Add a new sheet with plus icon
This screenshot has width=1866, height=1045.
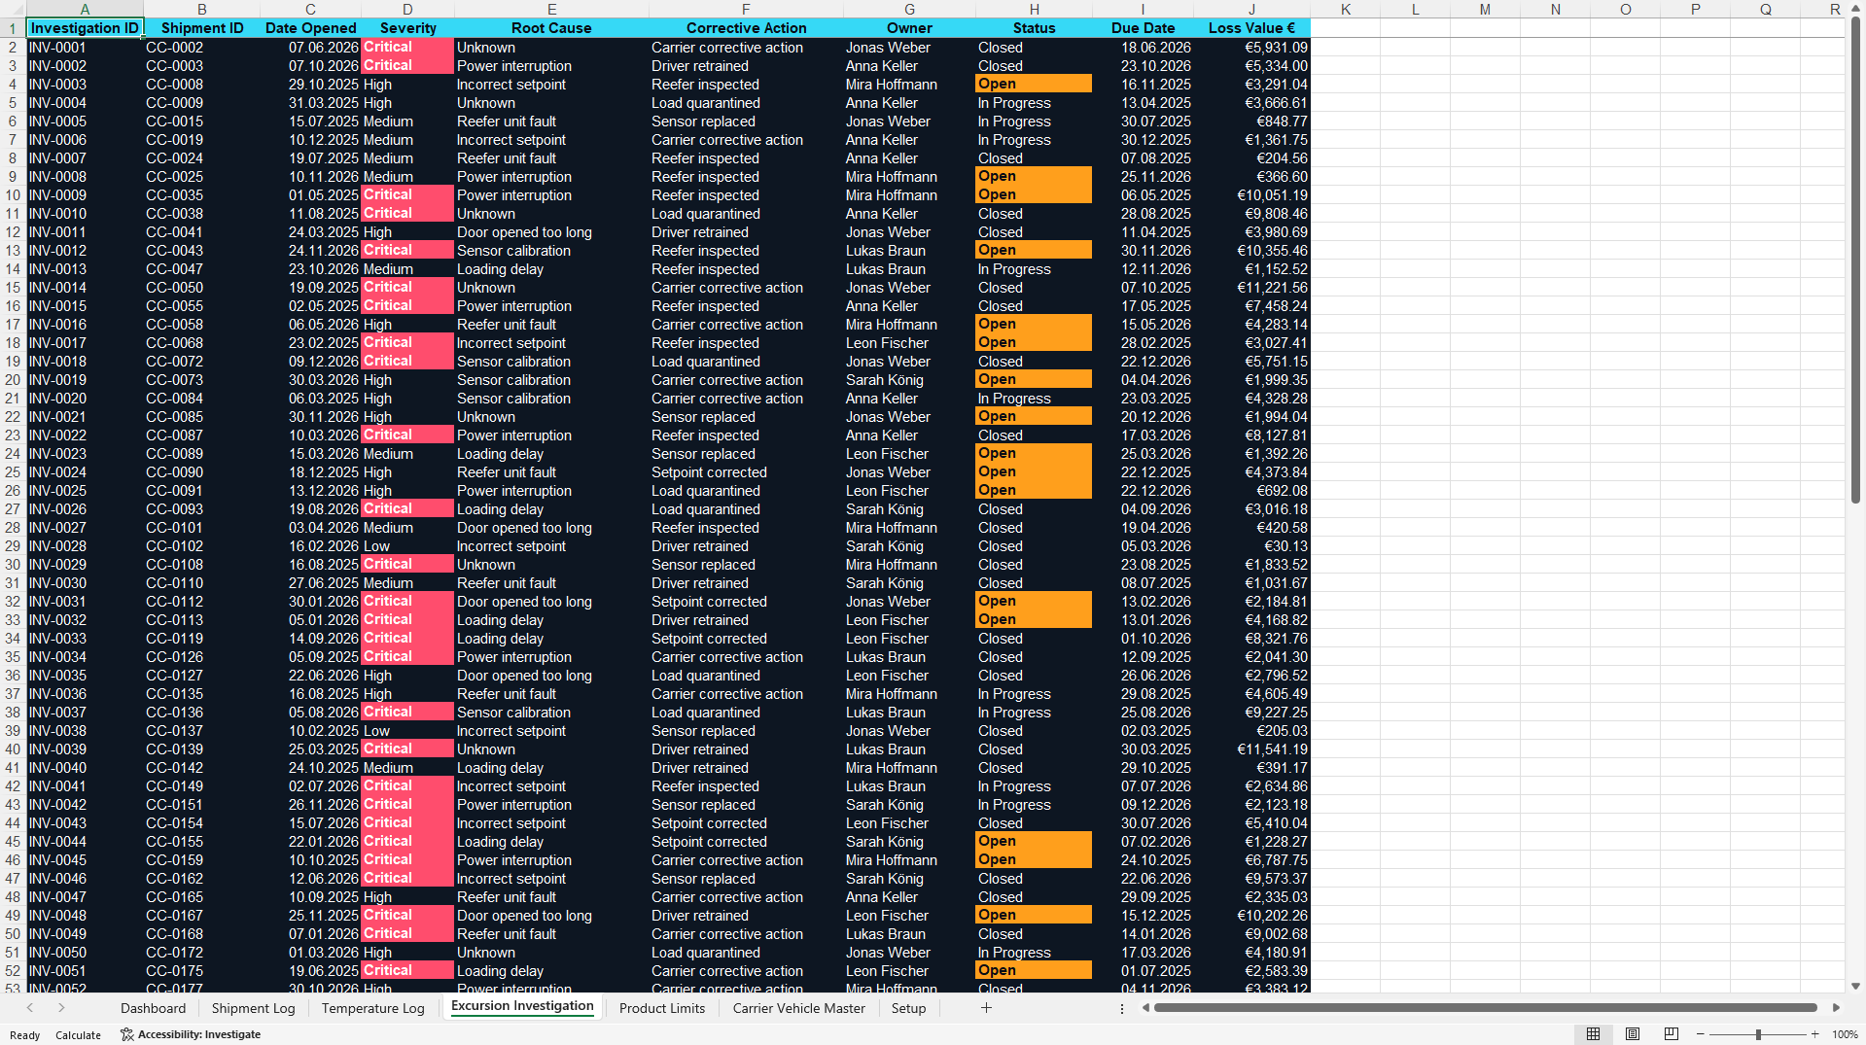pos(986,1008)
